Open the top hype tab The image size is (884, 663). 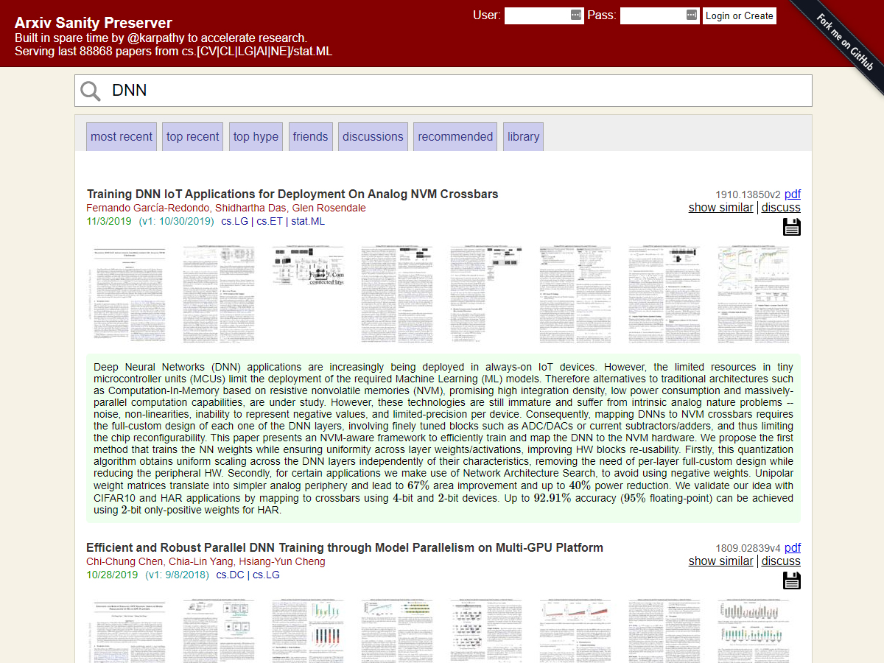point(256,136)
